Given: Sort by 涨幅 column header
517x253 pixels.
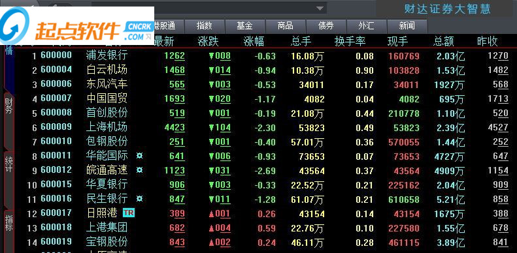Looking at the screenshot, I should point(254,42).
